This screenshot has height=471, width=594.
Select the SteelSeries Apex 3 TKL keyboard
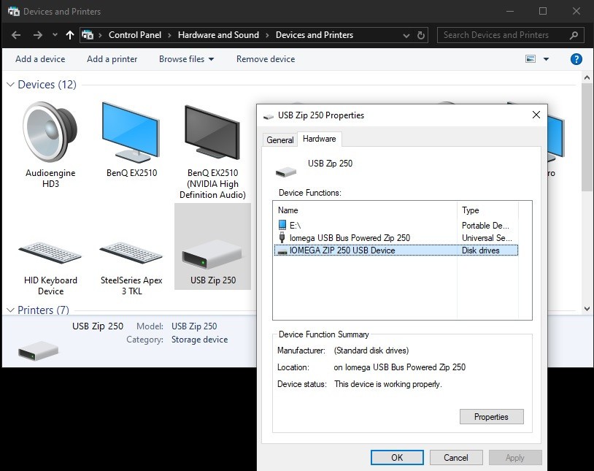click(x=131, y=253)
